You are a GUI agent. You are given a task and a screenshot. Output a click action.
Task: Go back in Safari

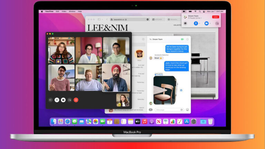(107, 19)
